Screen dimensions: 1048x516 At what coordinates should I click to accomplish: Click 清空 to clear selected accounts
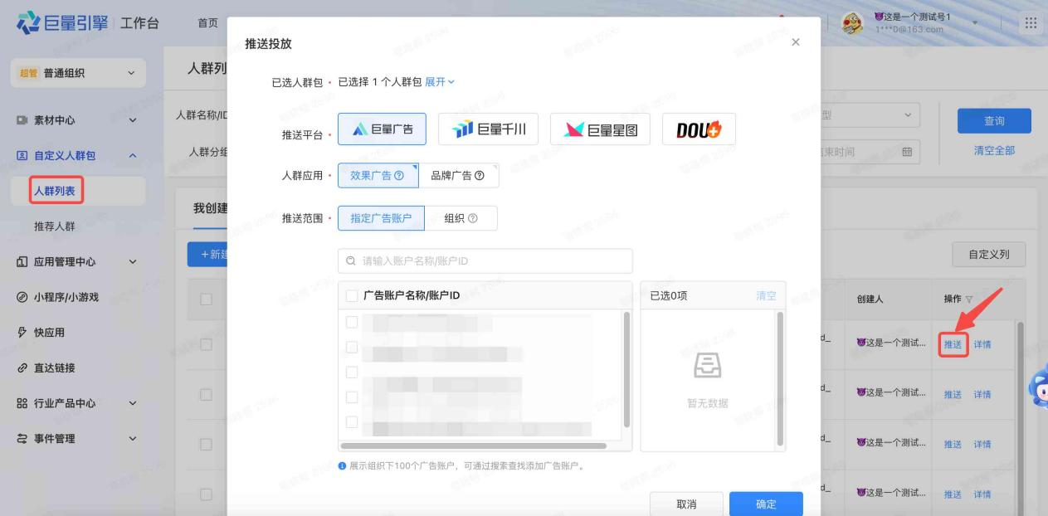[x=766, y=296]
